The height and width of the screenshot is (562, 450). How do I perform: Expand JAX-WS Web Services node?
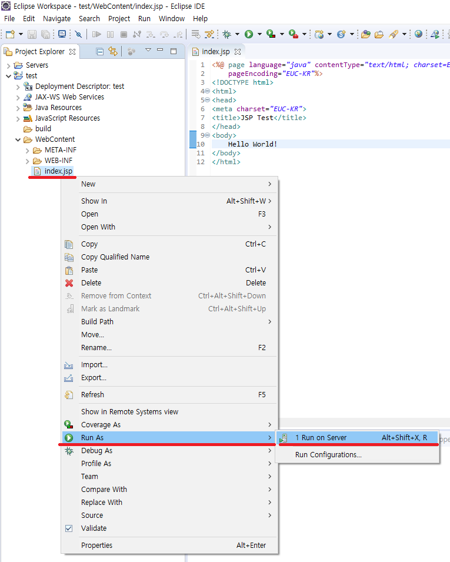(x=18, y=98)
